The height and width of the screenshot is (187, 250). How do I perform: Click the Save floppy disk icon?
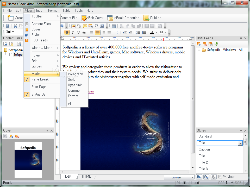click(x=8, y=26)
